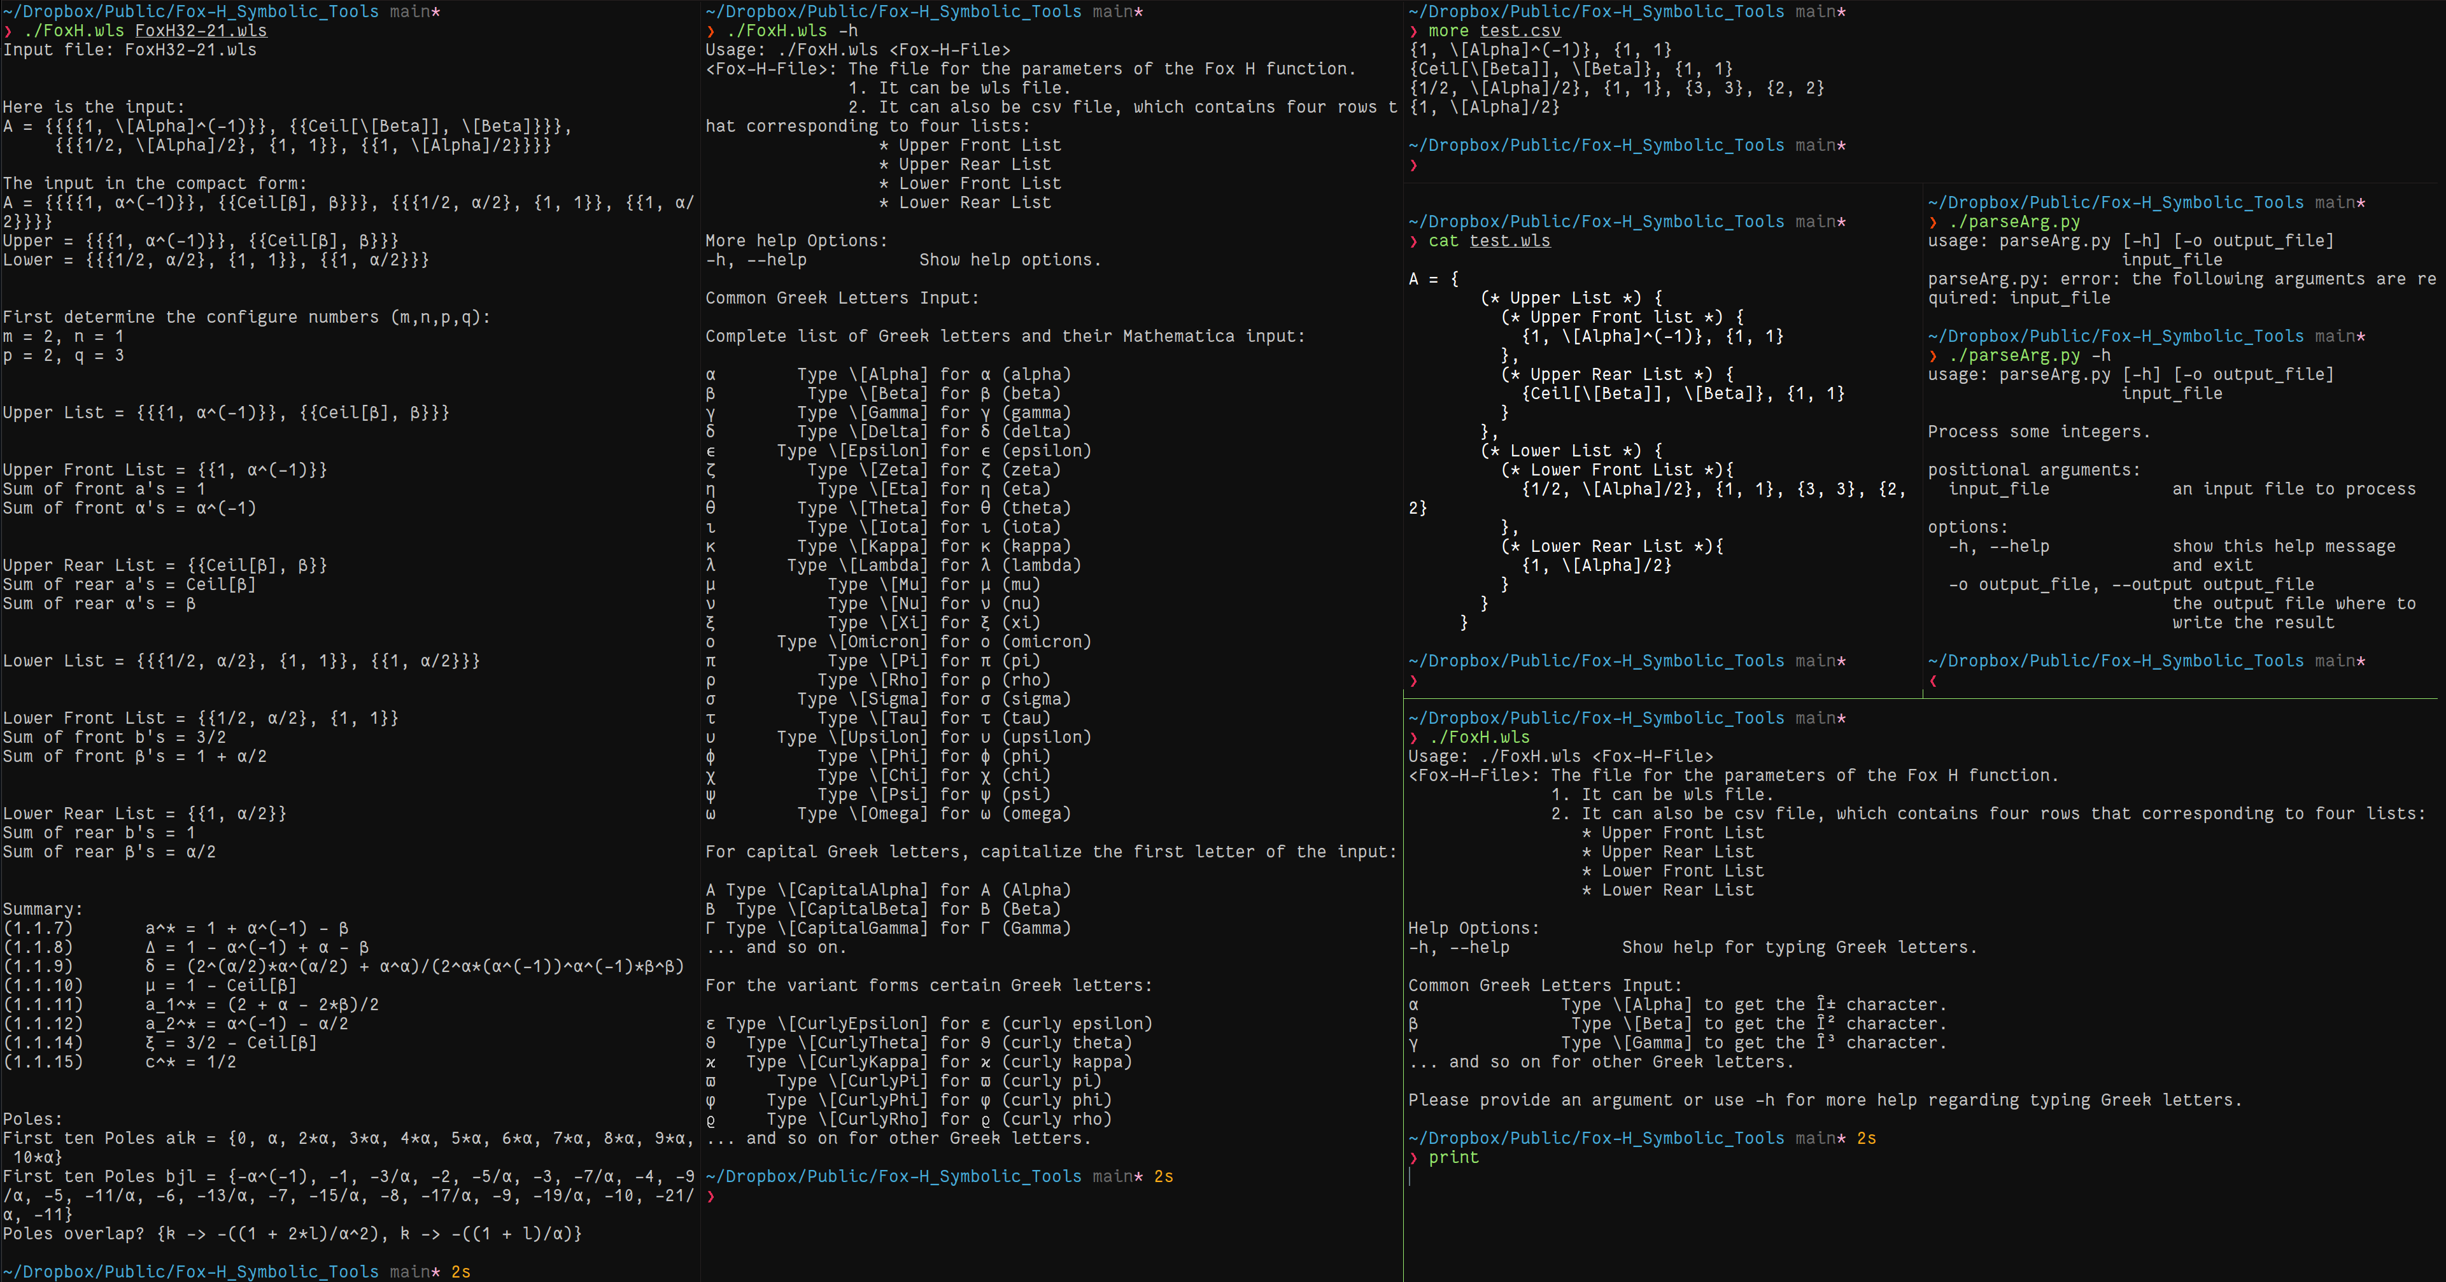The image size is (2446, 1282).
Task: Click the '2s' timing indicator in the middle pane
Action: pyautogui.click(x=1163, y=1176)
